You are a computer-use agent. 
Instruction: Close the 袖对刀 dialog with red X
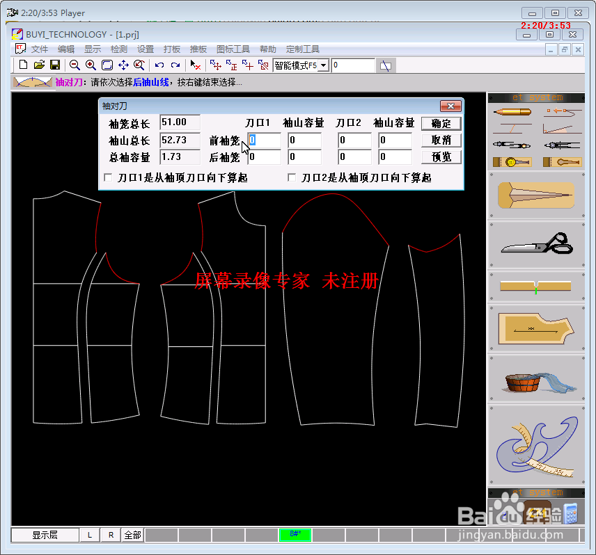[x=450, y=106]
